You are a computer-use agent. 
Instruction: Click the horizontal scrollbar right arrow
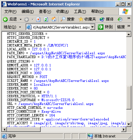tap(124, 129)
